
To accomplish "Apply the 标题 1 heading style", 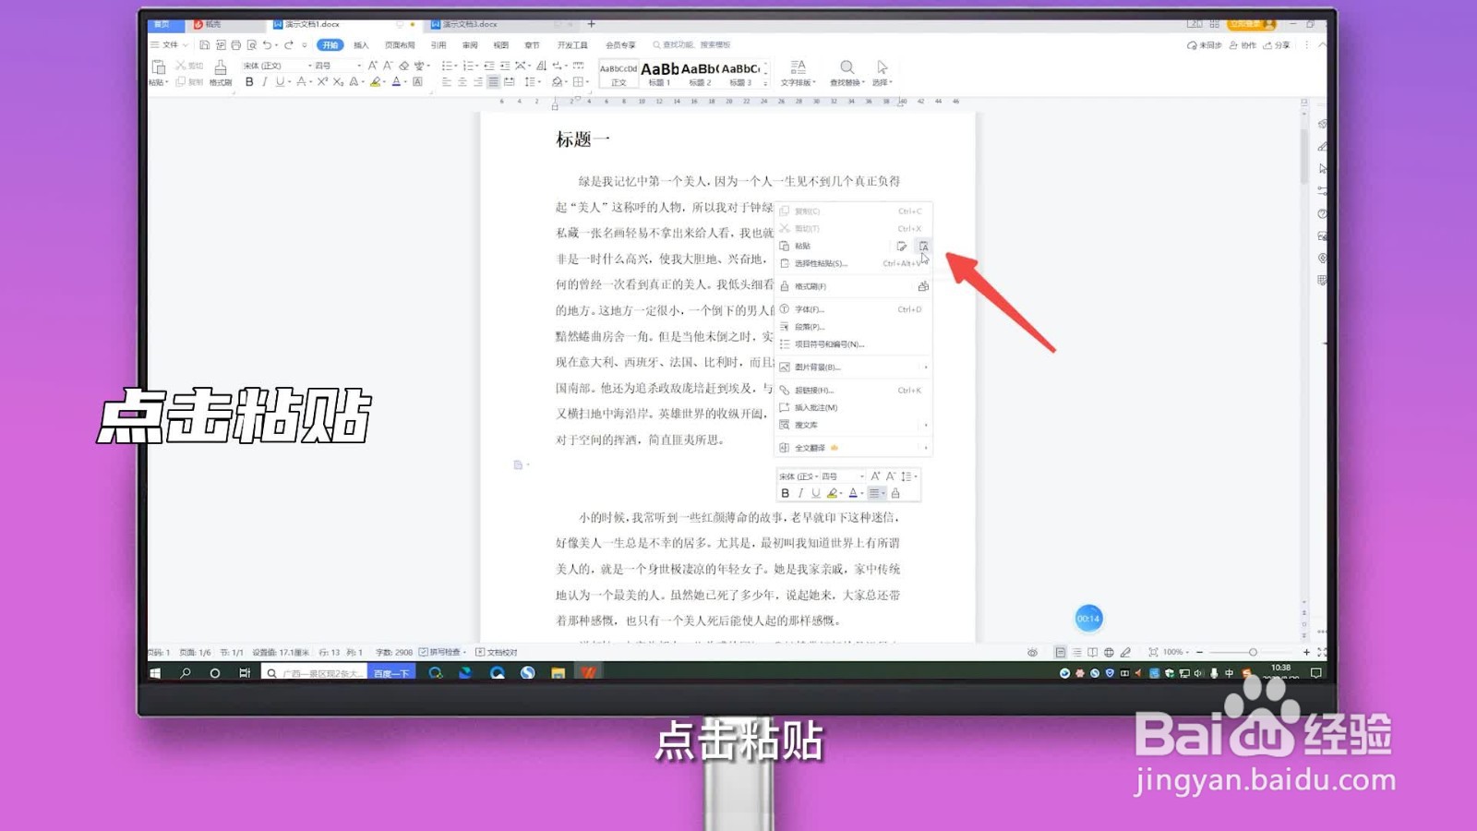I will [659, 73].
